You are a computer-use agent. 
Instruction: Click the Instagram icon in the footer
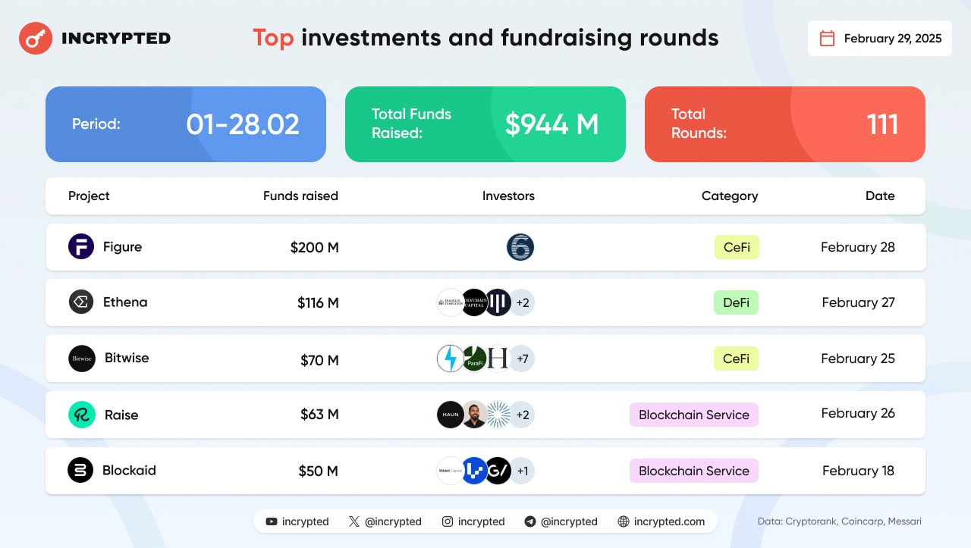point(448,521)
